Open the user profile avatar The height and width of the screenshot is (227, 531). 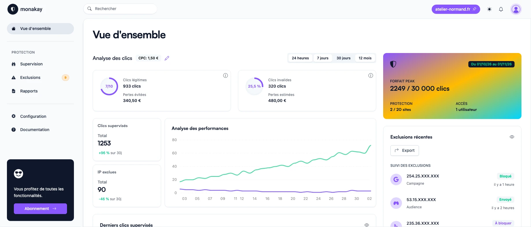click(x=516, y=9)
